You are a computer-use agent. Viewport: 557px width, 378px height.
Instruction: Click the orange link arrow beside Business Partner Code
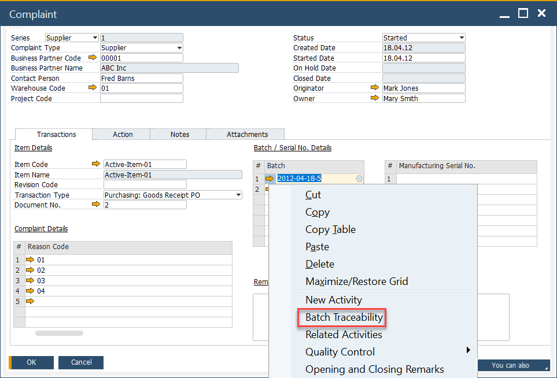tap(93, 58)
